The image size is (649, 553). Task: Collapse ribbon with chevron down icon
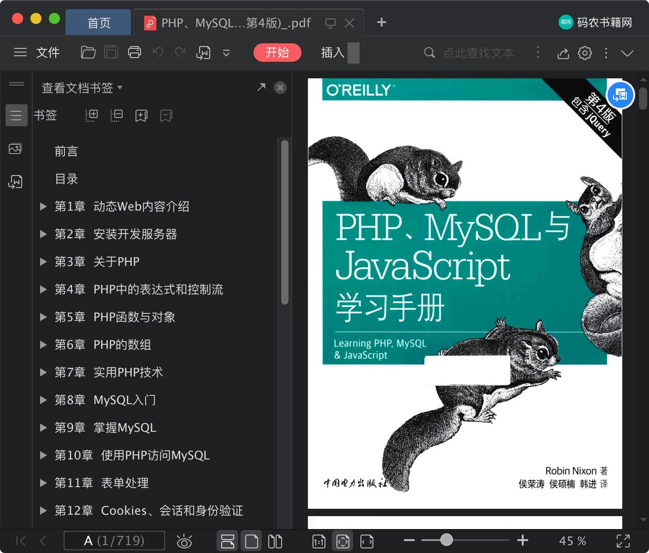pyautogui.click(x=627, y=53)
